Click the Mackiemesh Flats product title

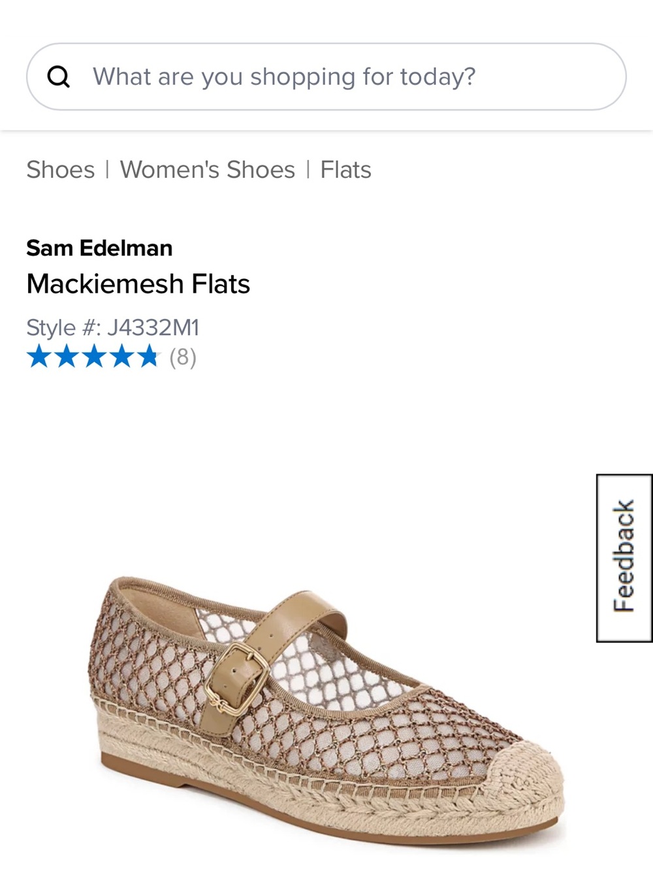coord(138,284)
